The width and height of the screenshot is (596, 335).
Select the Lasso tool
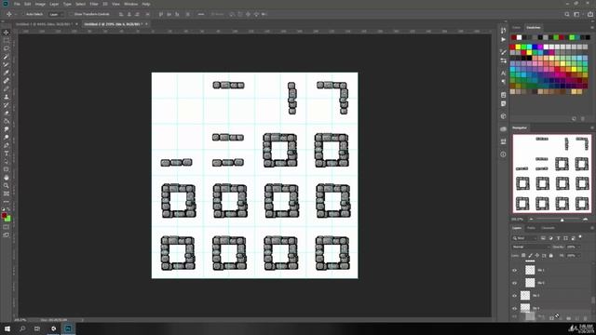click(7, 48)
